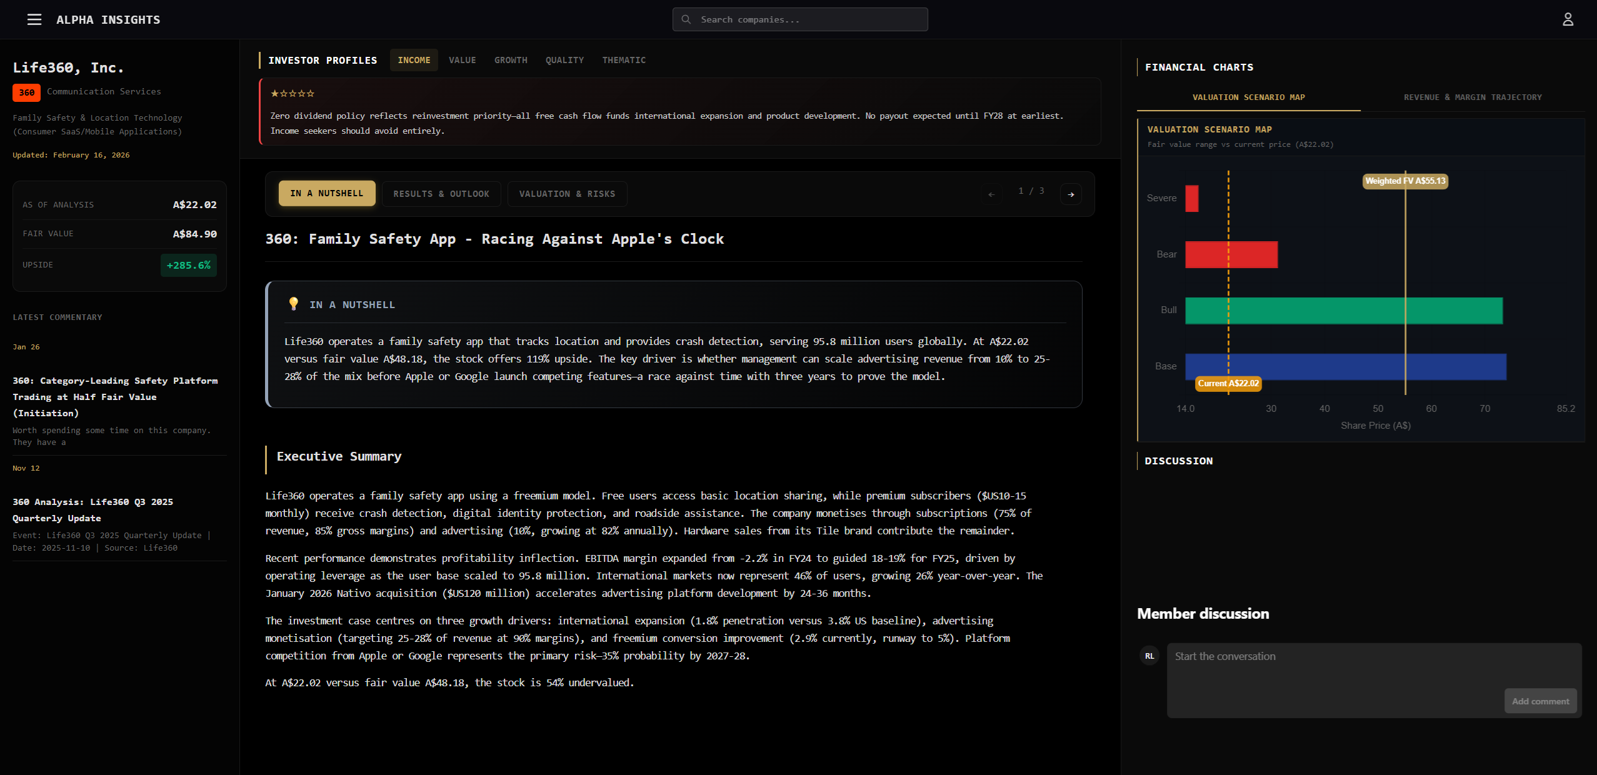This screenshot has width=1597, height=775.
Task: Click the Add comment button
Action: [x=1540, y=701]
